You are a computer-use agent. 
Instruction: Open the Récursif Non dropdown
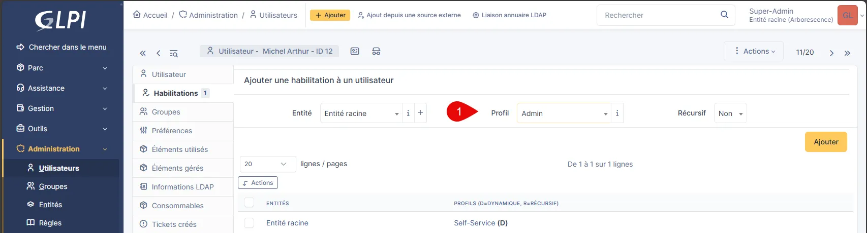tap(730, 113)
